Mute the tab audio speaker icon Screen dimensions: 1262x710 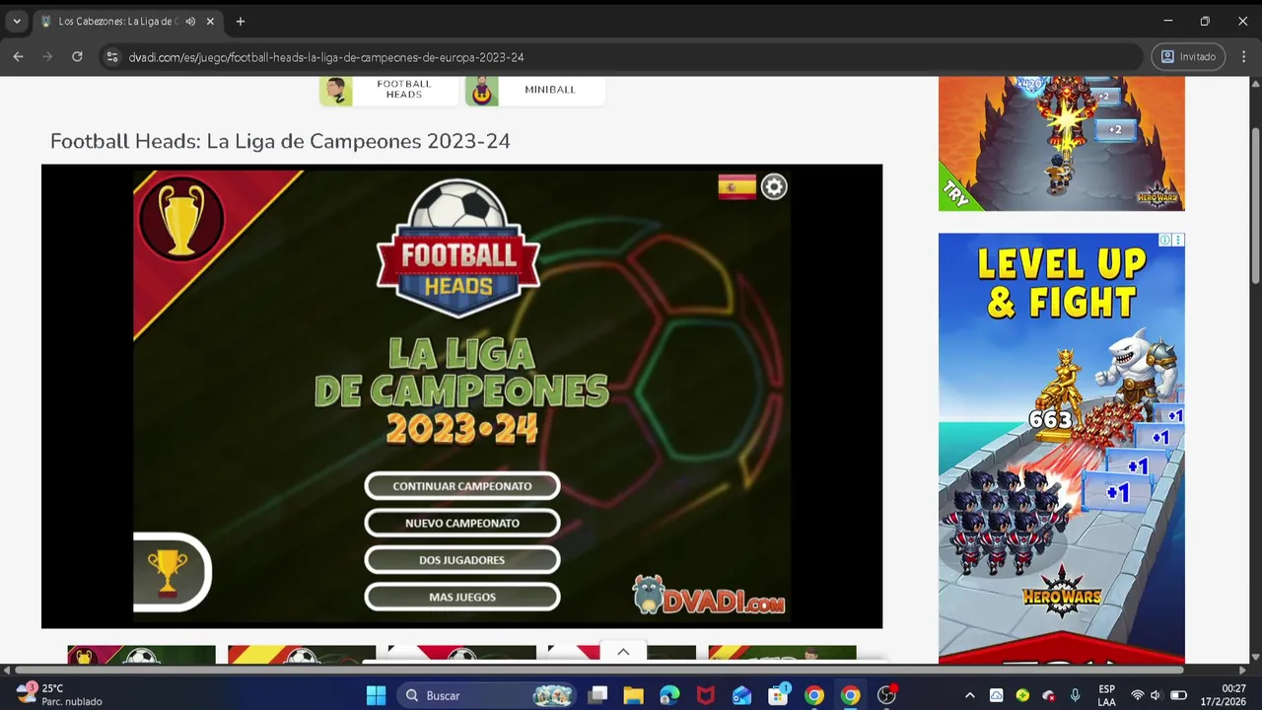click(x=190, y=21)
